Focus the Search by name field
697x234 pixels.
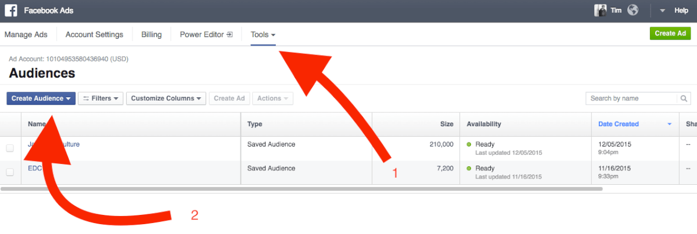[x=631, y=98]
